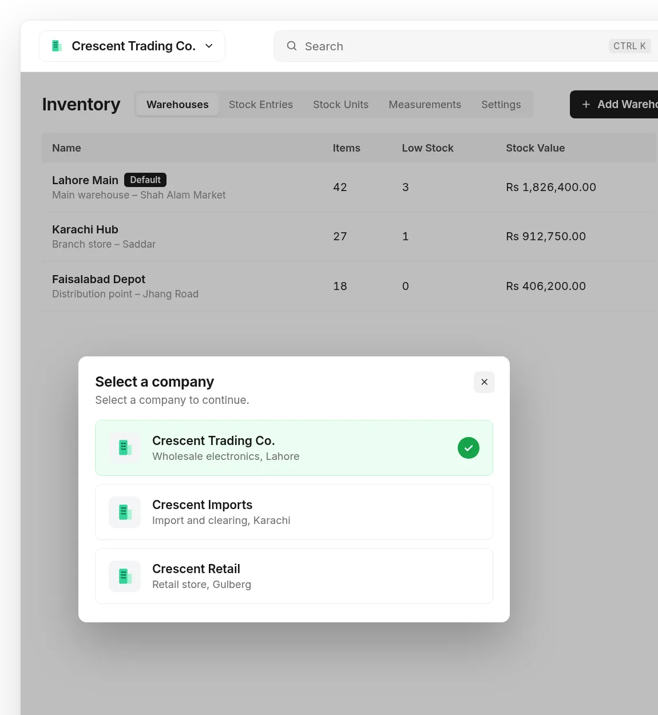Click the magnifier search icon
658x715 pixels.
292,46
